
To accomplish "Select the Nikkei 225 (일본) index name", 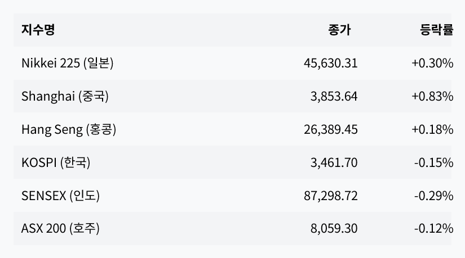I will 68,63.
